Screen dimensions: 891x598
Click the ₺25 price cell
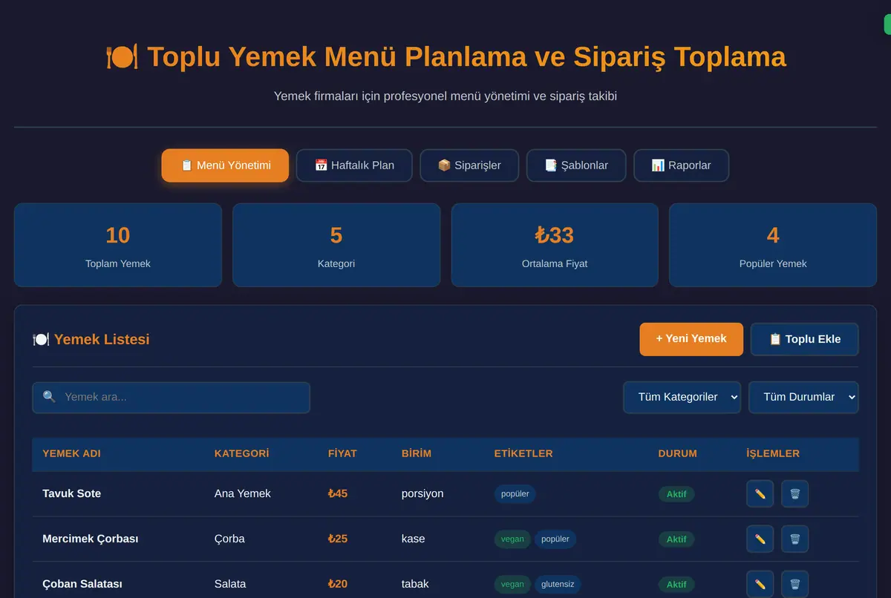tap(338, 539)
